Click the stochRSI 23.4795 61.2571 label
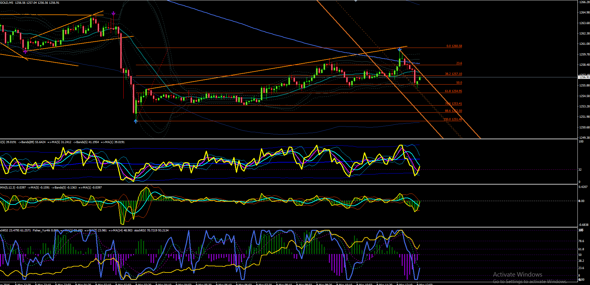The width and height of the screenshot is (590, 285). (15, 231)
